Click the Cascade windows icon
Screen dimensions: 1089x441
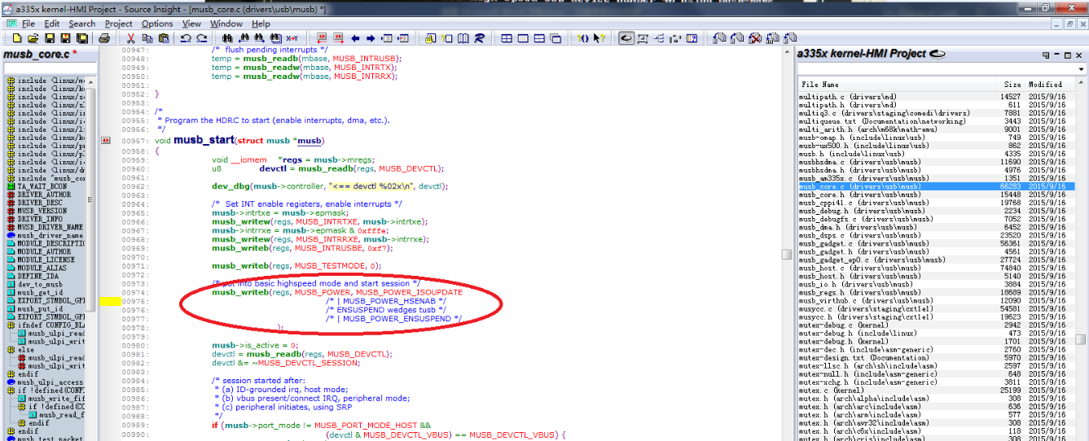(x=556, y=38)
